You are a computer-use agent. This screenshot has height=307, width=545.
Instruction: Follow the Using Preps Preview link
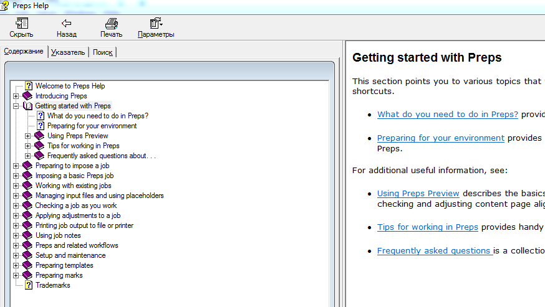418,193
